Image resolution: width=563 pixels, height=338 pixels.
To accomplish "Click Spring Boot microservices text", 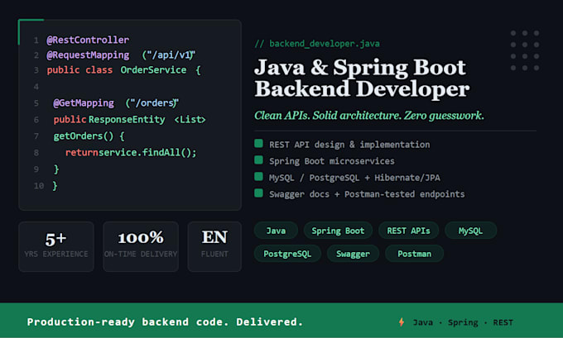I will [332, 161].
